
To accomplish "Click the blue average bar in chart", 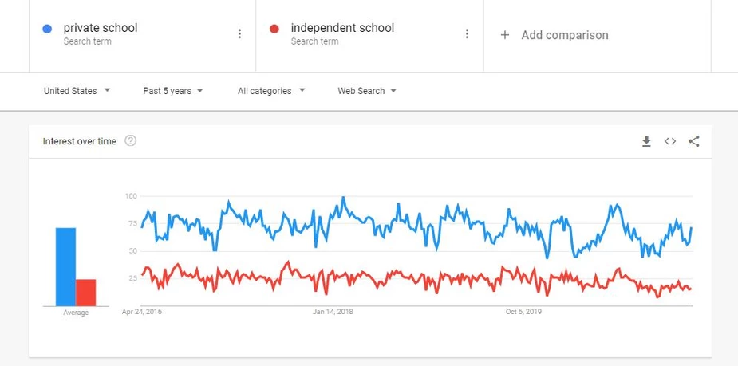I will click(x=66, y=267).
